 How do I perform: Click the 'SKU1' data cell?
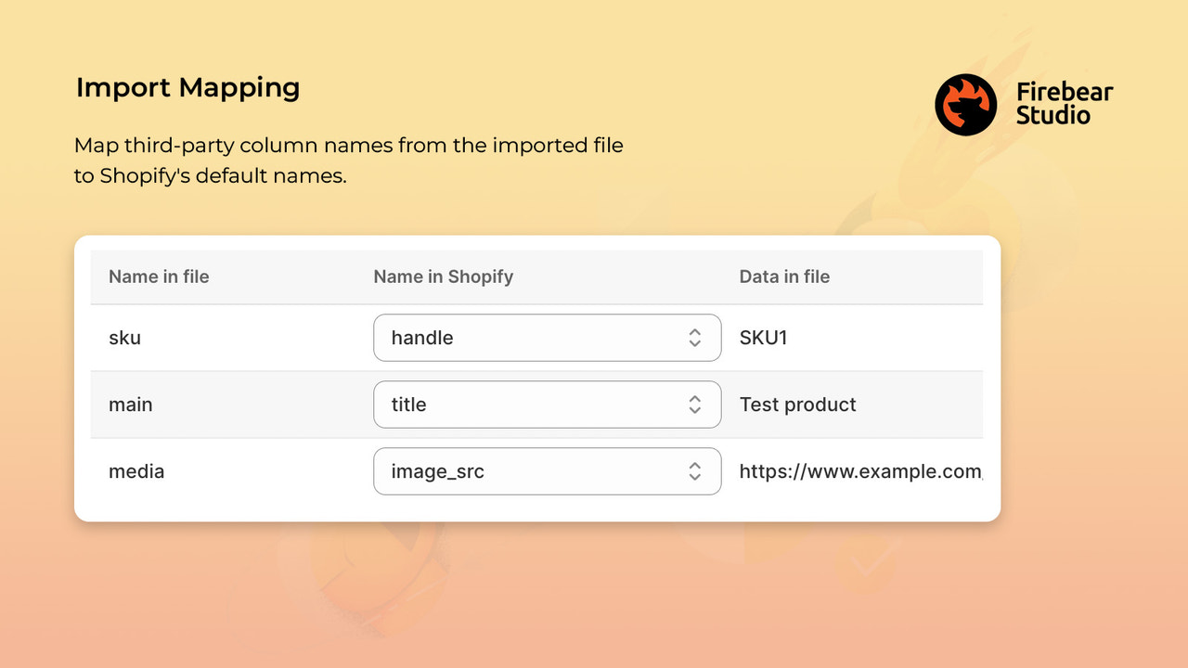[x=763, y=338]
